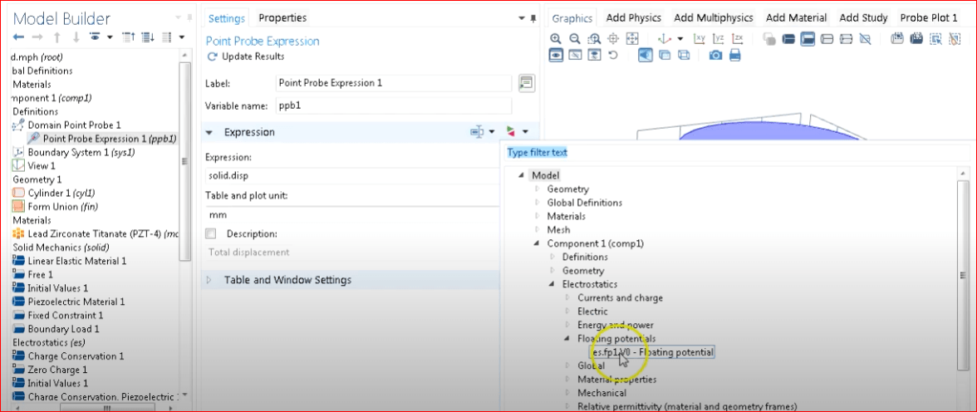Click the Zoom Extents icon

point(631,39)
